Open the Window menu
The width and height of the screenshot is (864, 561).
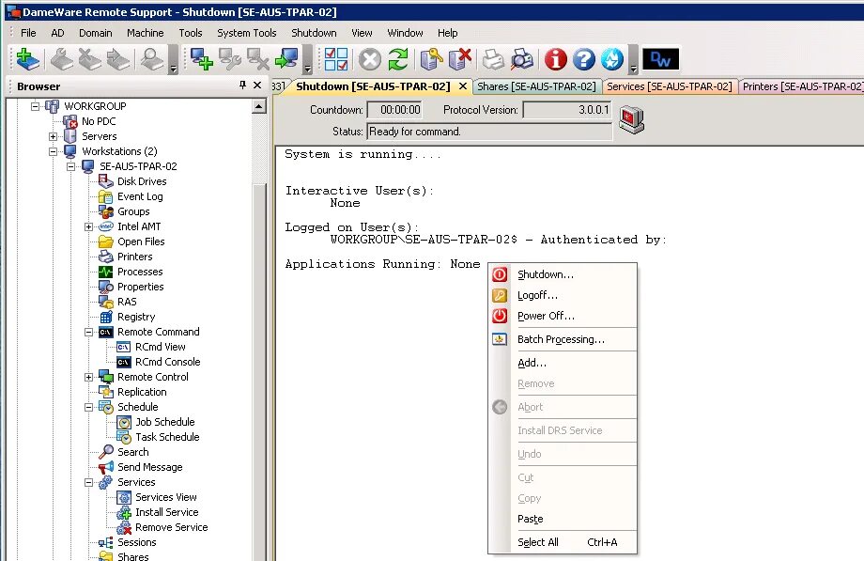pos(405,33)
